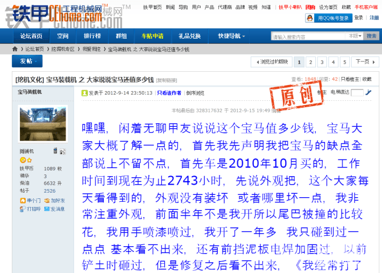Open 产品 top link
Screen dimensions: 382x273
(209, 7)
